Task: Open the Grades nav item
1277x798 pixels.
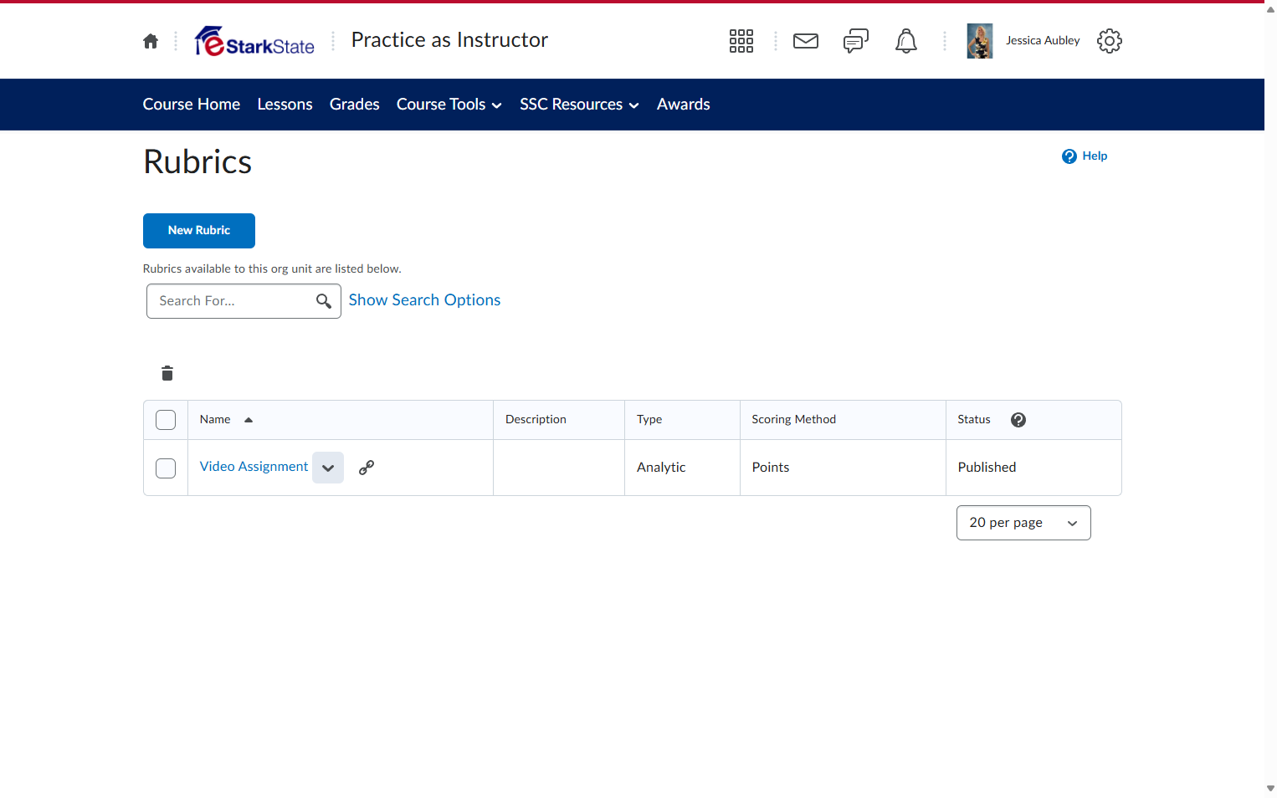Action: coord(355,105)
